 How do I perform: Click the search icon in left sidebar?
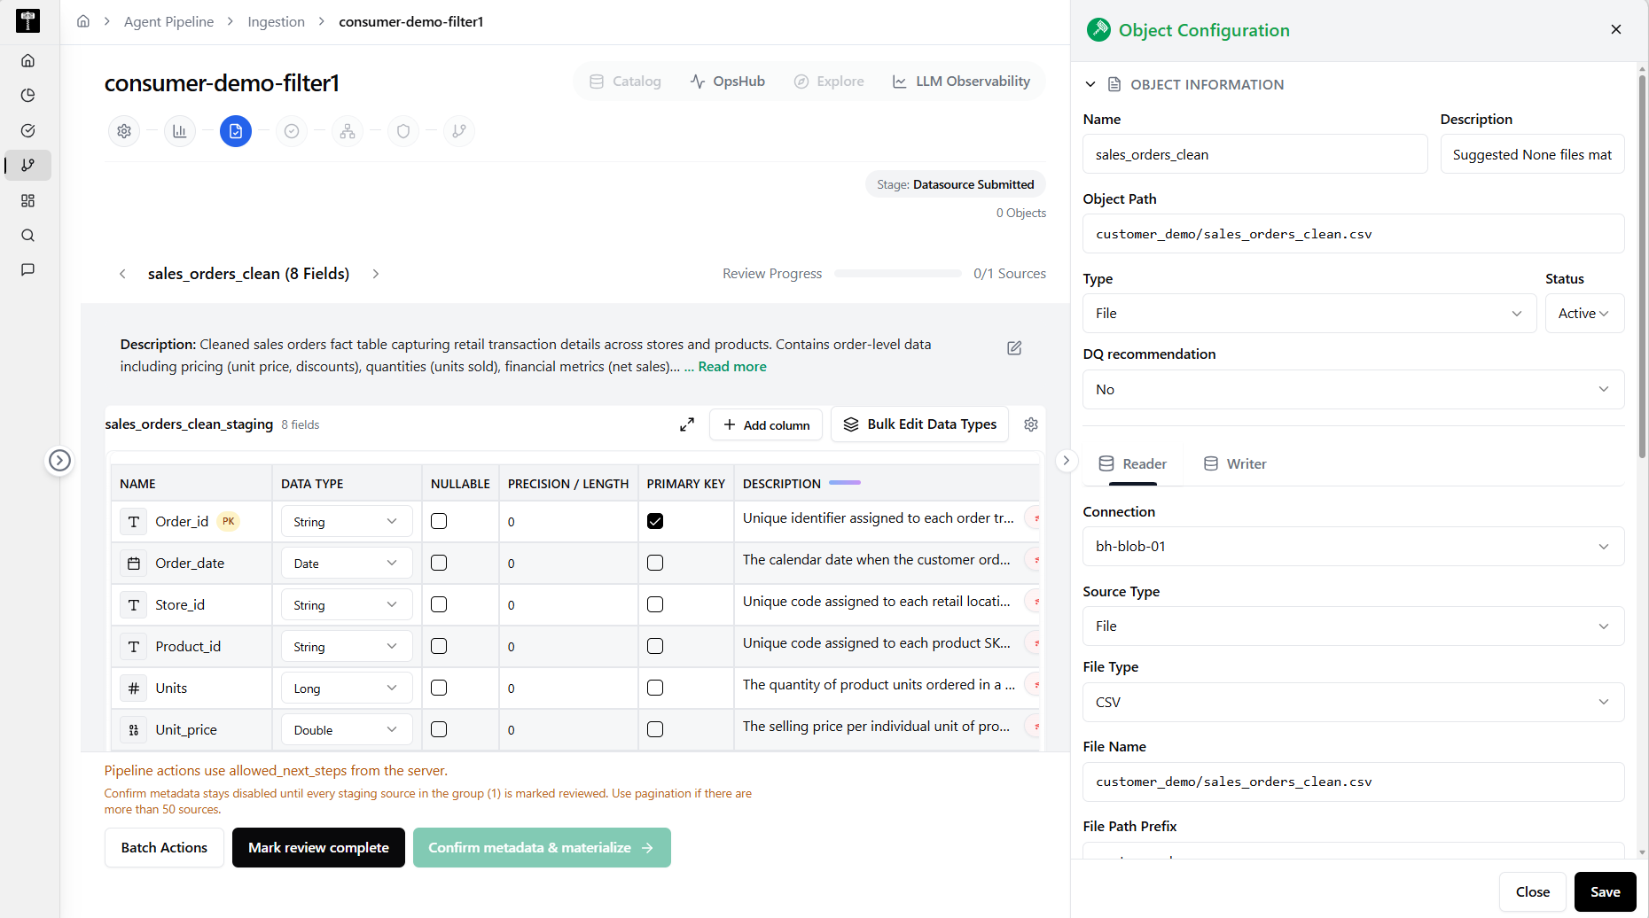click(27, 236)
